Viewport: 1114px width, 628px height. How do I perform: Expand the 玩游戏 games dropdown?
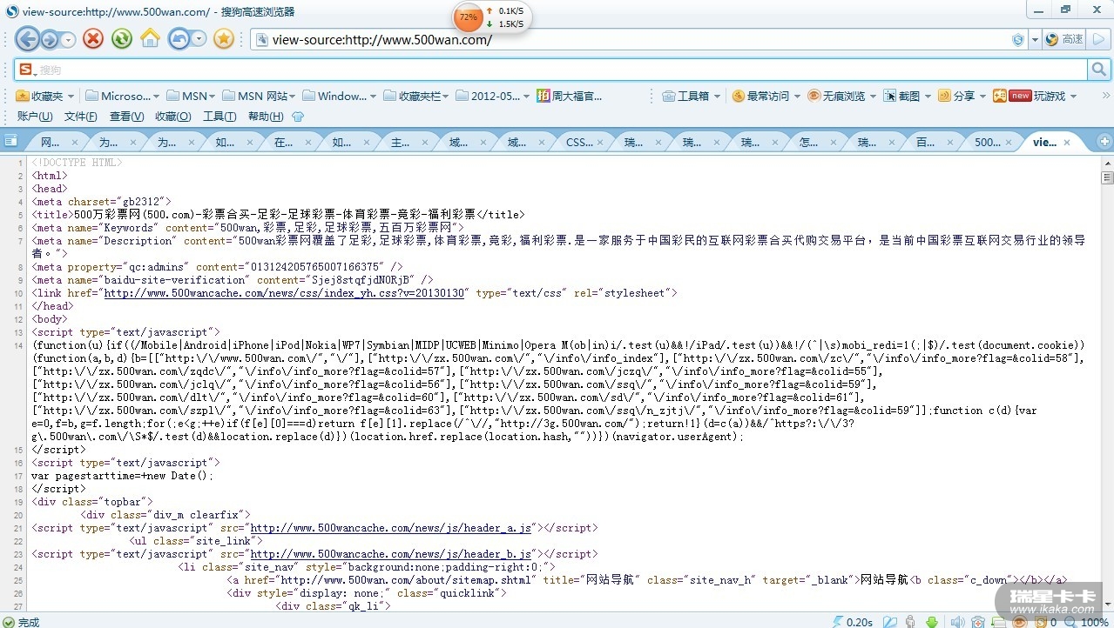tap(1073, 97)
